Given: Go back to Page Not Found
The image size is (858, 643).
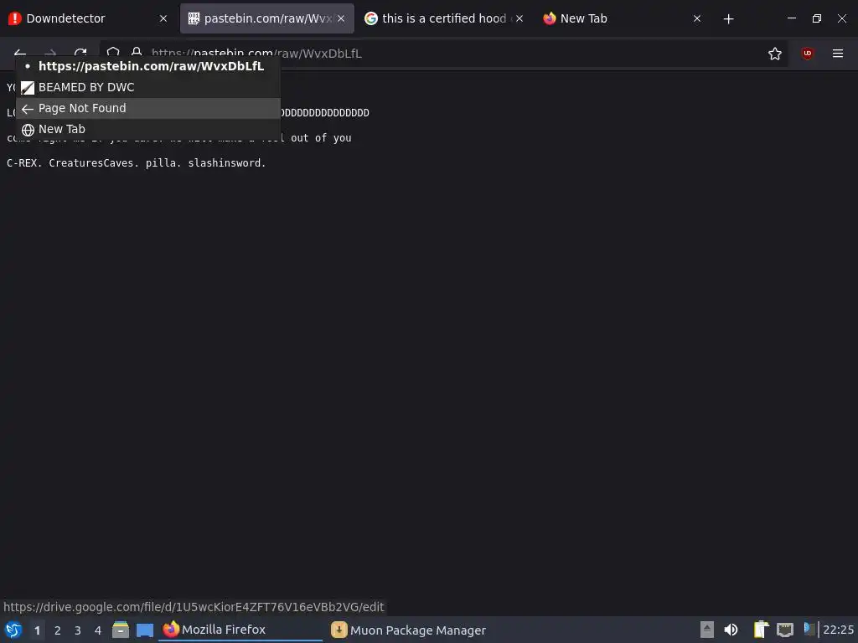Looking at the screenshot, I should coord(148,108).
